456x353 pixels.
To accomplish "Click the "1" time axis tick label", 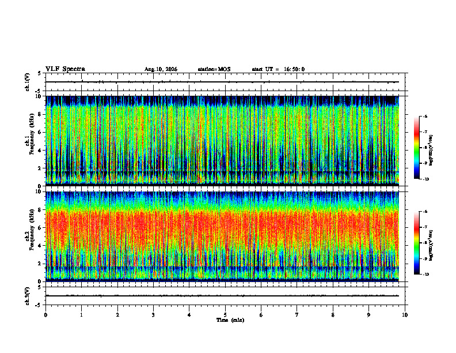I will click(x=82, y=315).
